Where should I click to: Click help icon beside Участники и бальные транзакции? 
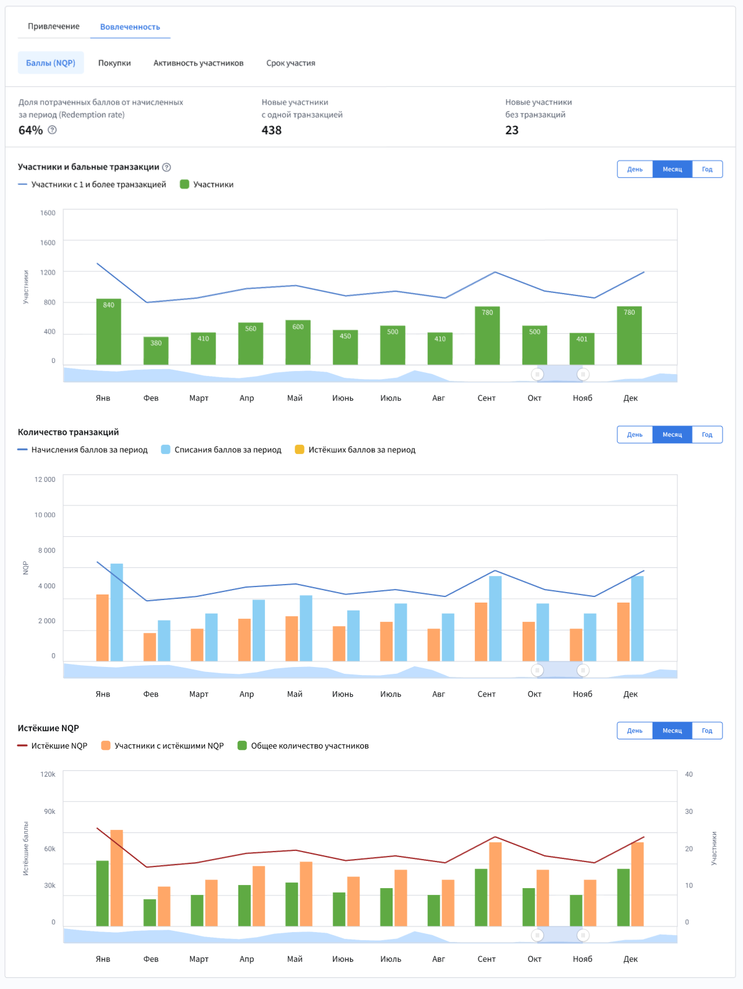point(167,167)
